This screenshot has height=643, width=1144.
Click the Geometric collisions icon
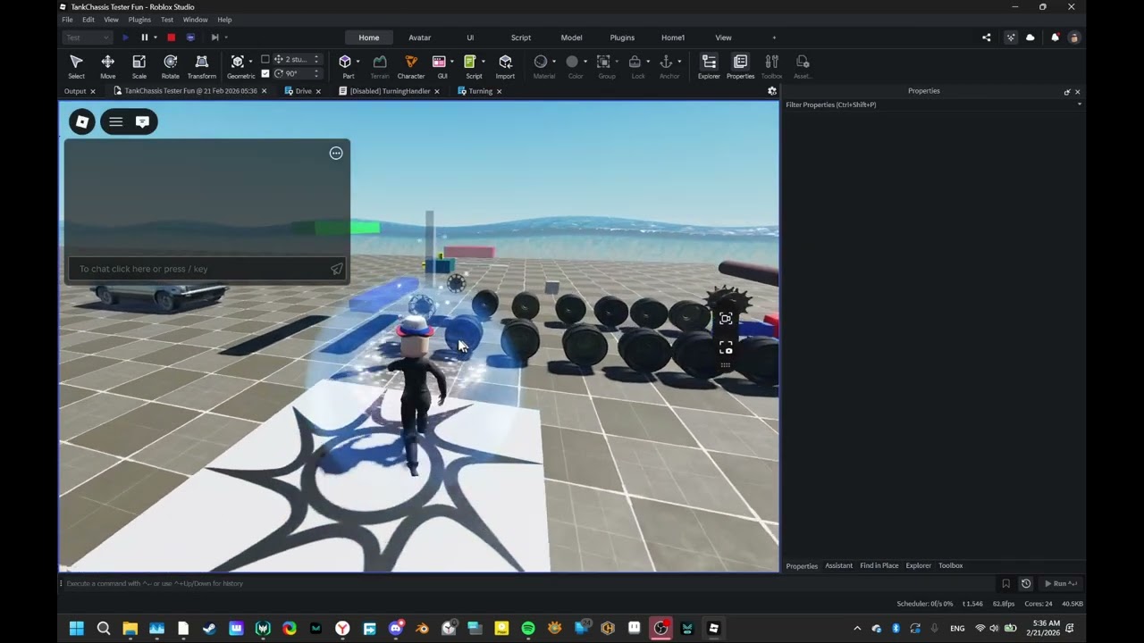pyautogui.click(x=237, y=62)
